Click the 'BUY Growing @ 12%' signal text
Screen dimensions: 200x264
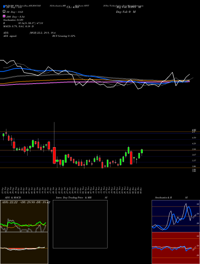64,36
